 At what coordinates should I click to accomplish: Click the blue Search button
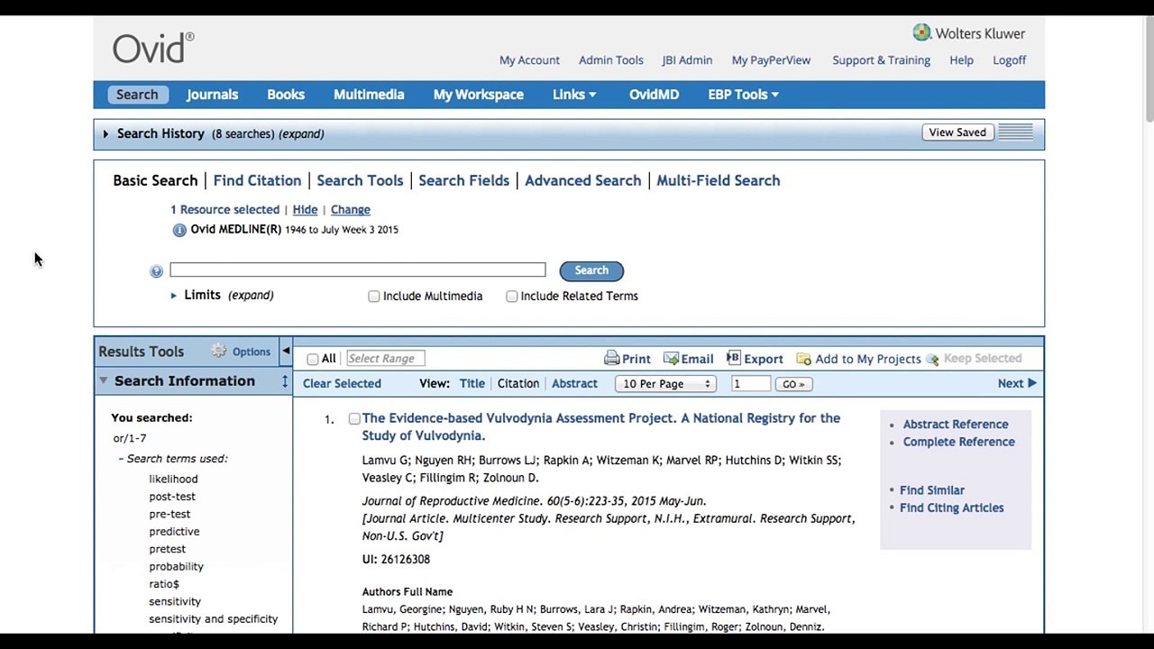point(591,270)
